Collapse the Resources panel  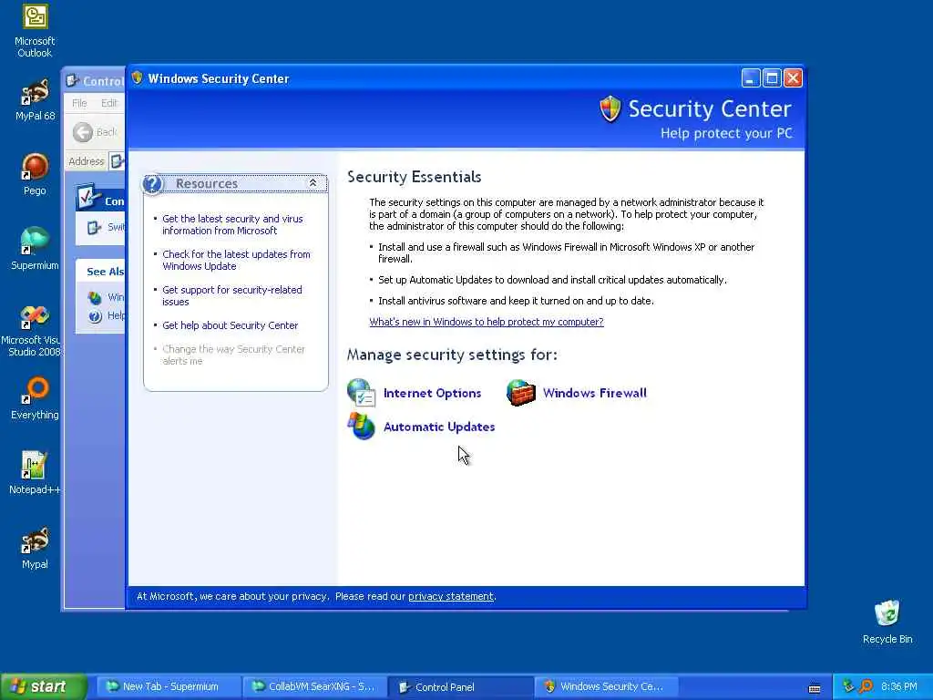(x=313, y=182)
